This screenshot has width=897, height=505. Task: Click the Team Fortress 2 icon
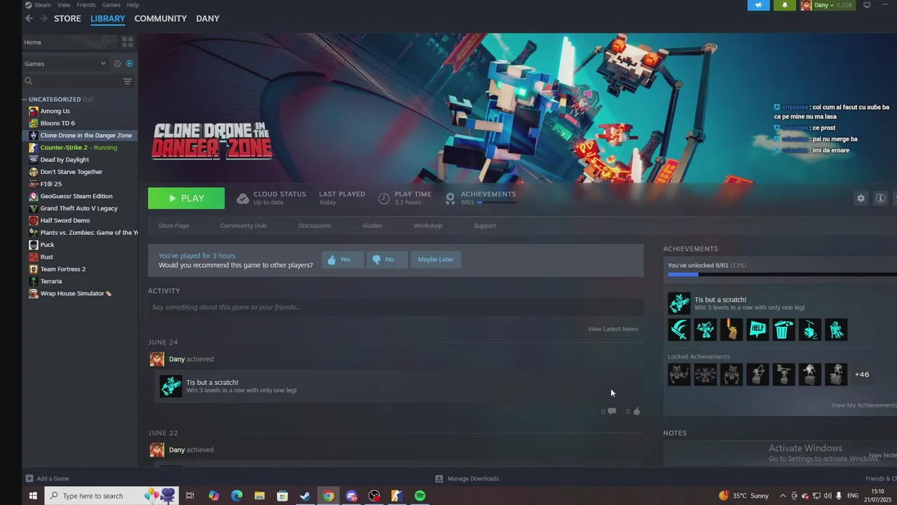pyautogui.click(x=33, y=269)
